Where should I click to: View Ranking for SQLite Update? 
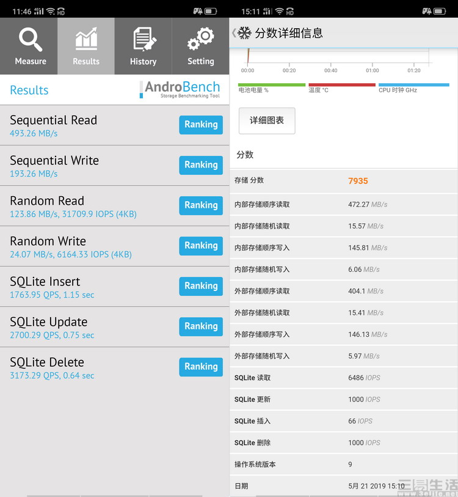(x=201, y=326)
